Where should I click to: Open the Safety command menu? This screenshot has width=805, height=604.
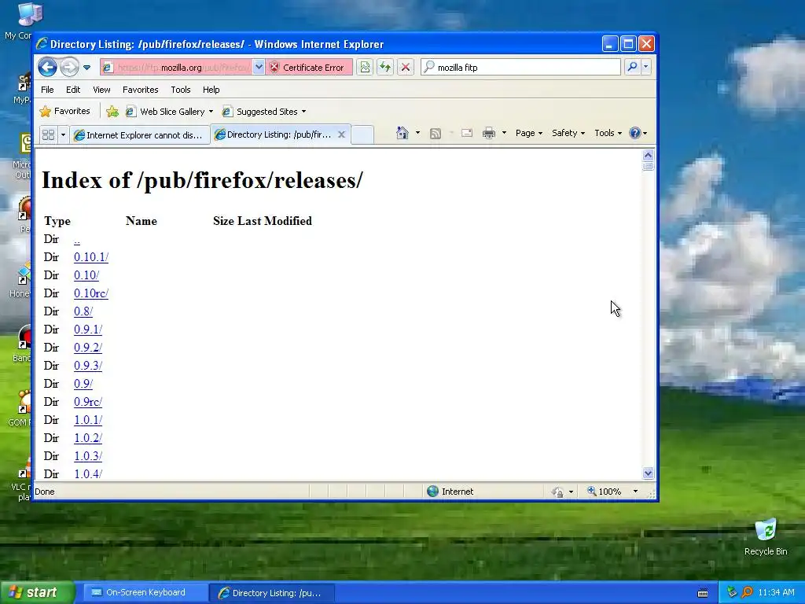[x=568, y=133]
